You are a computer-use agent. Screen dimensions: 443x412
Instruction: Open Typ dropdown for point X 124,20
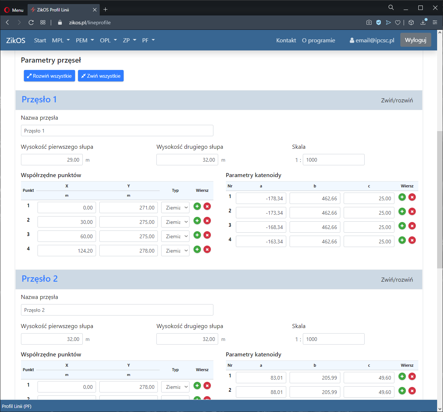175,251
